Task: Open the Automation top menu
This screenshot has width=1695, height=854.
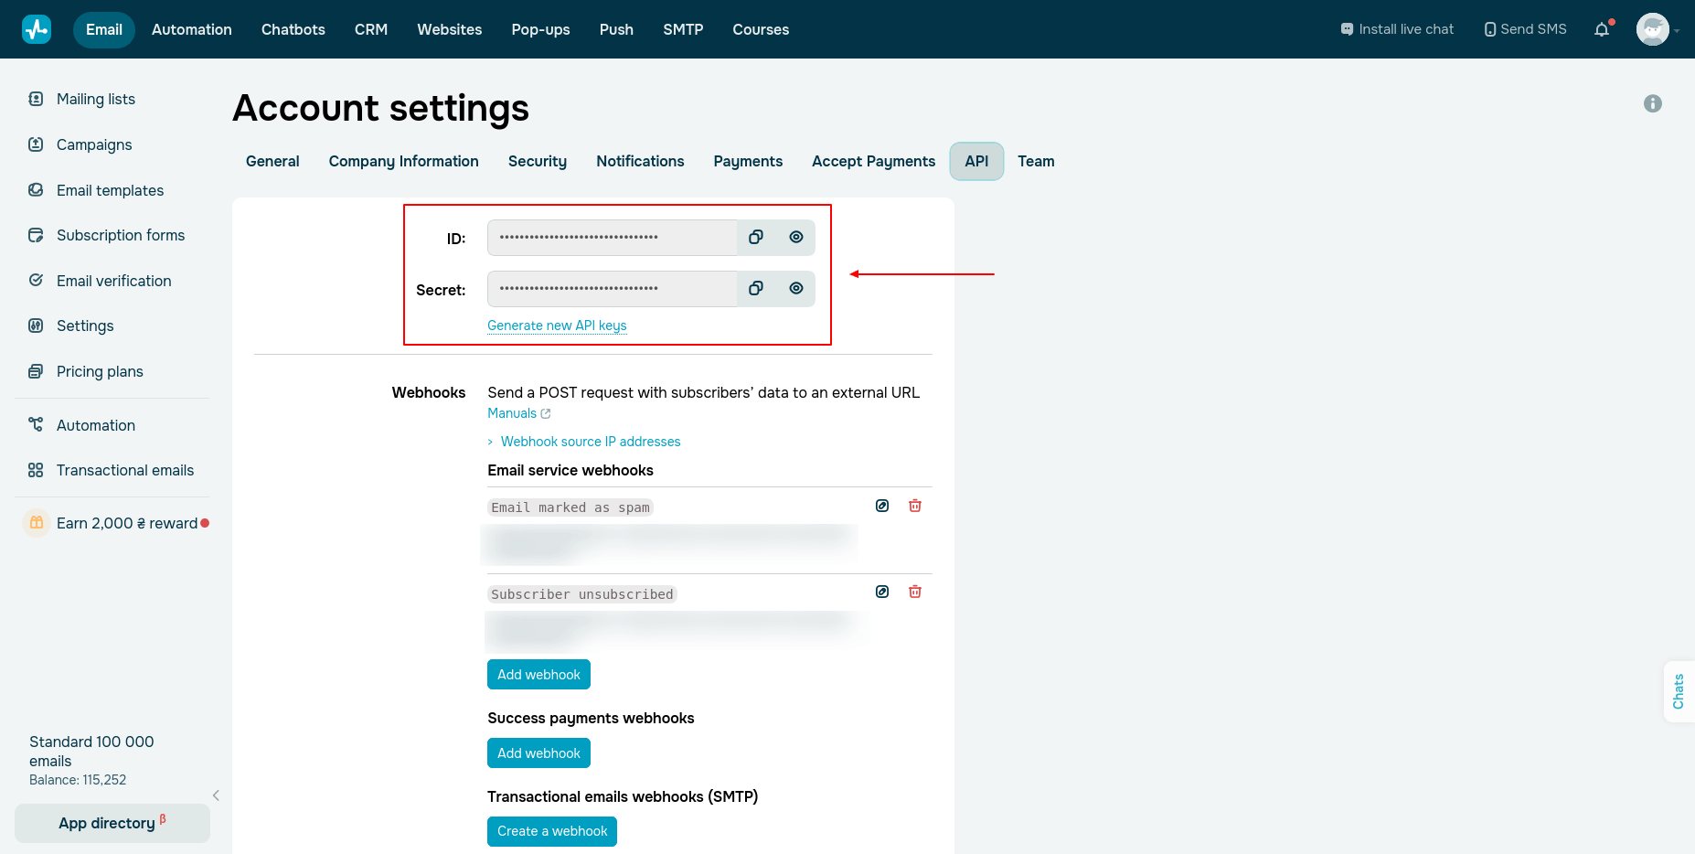Action: [192, 29]
